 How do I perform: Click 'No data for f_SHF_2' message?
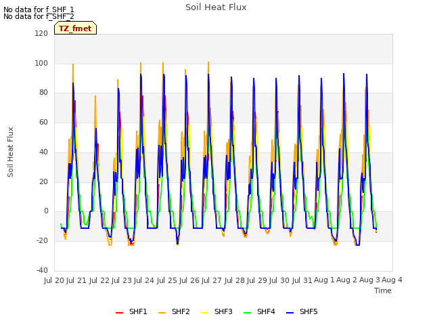[39, 16]
